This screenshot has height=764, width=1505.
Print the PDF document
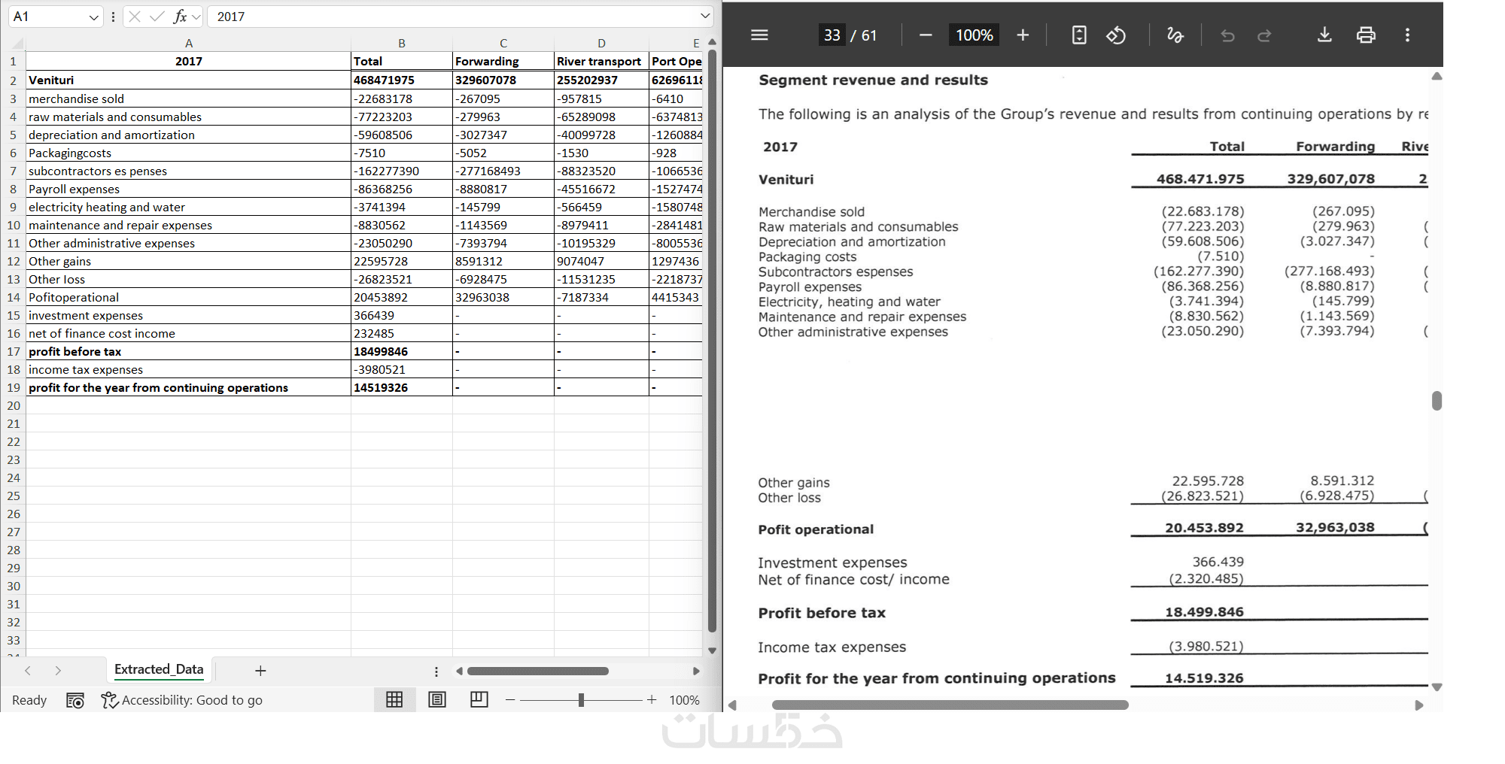[x=1366, y=35]
